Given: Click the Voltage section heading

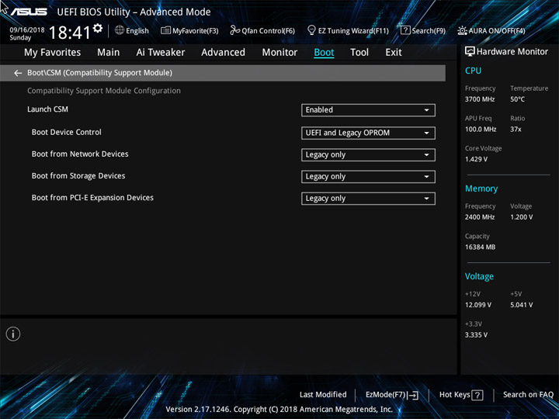Looking at the screenshot, I should 479,277.
